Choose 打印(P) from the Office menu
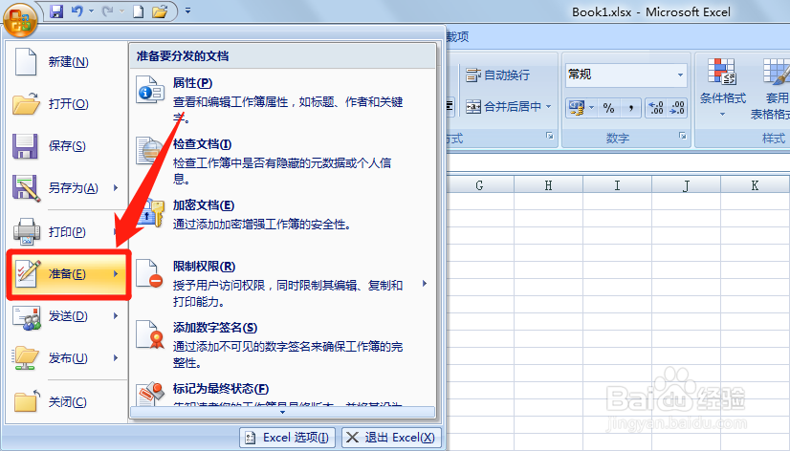Viewport: 790px width, 451px height. click(x=67, y=231)
